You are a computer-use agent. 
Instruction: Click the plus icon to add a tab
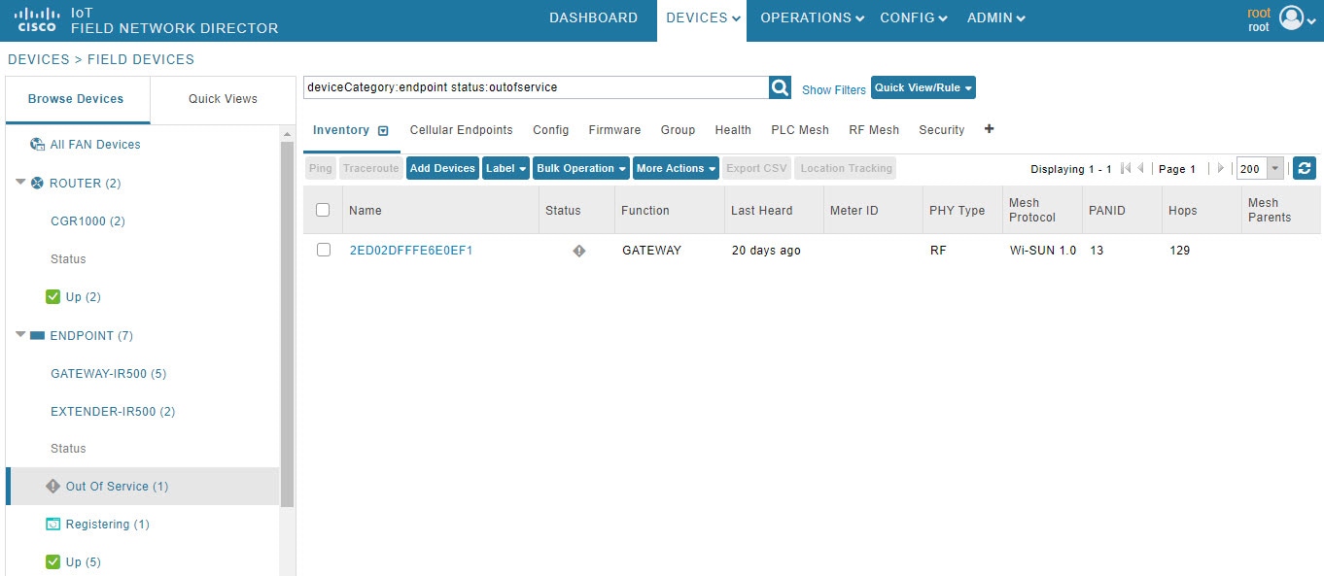click(990, 129)
